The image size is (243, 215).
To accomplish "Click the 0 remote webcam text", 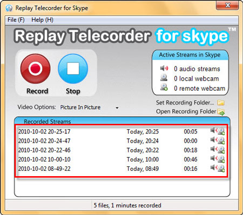I will point(199,89).
